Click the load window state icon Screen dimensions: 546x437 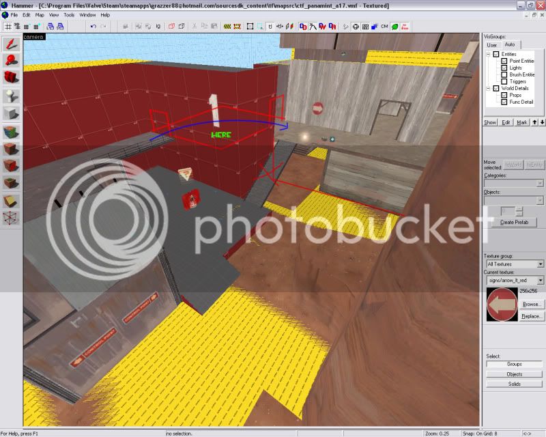point(51,27)
